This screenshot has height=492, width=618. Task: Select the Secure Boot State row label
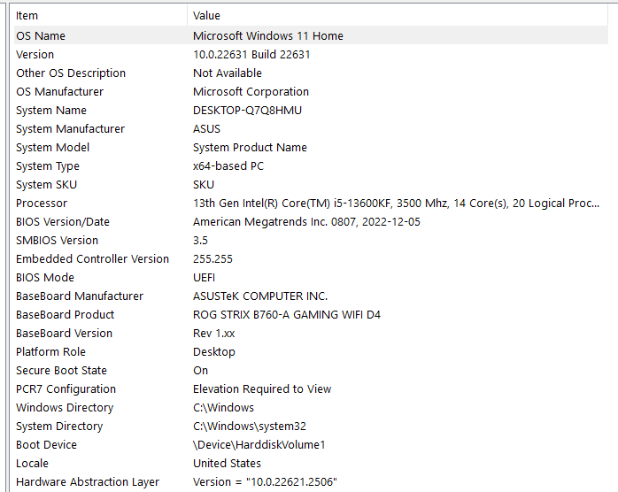tap(61, 370)
